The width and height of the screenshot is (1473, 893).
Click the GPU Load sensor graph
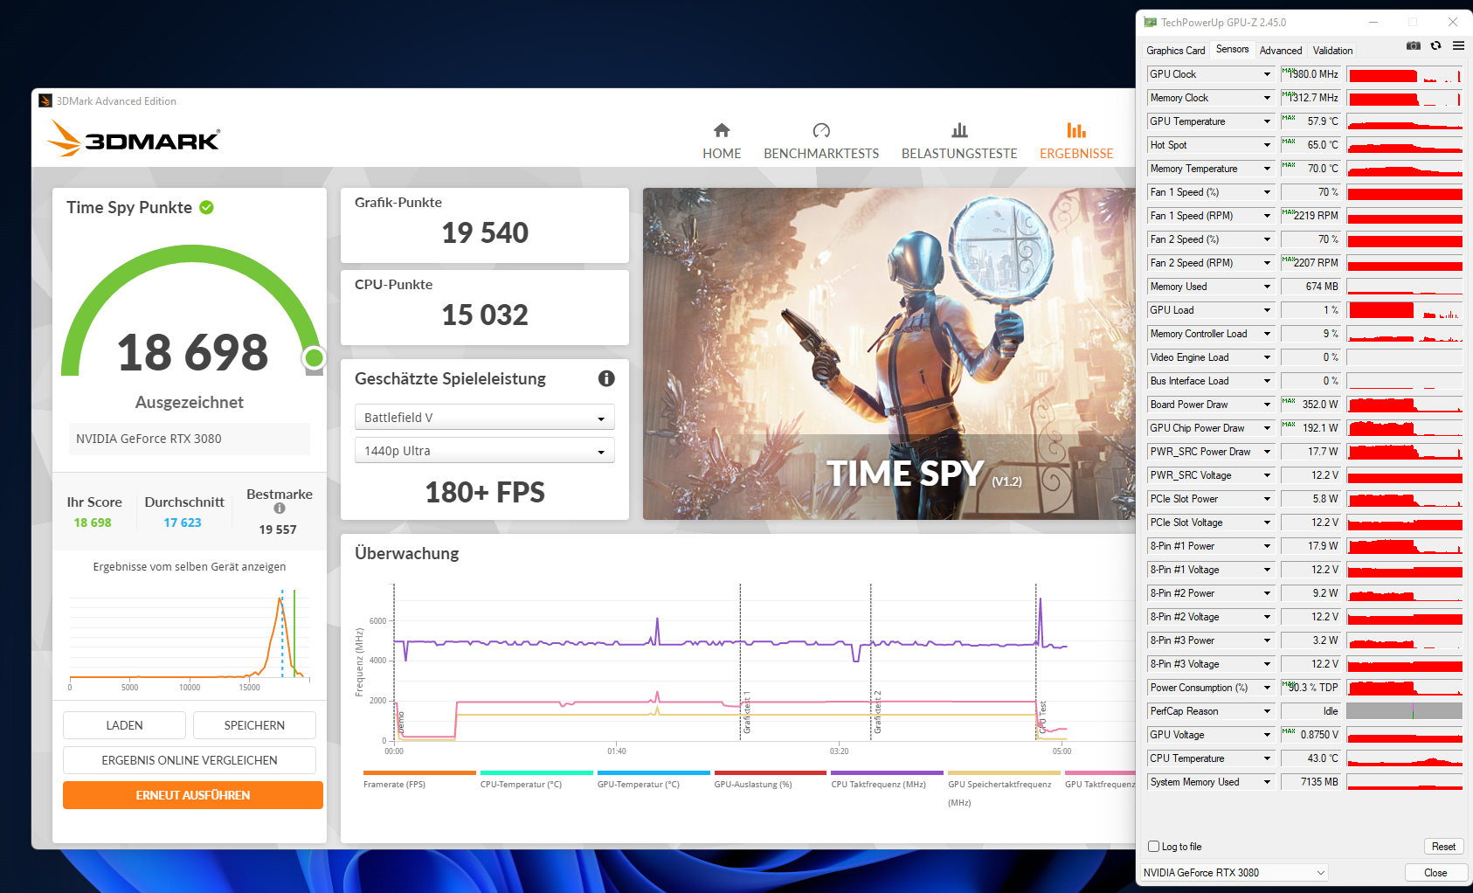pos(1404,310)
